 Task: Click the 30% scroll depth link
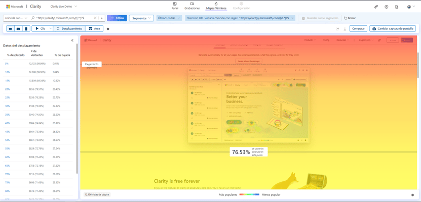click(x=8, y=106)
